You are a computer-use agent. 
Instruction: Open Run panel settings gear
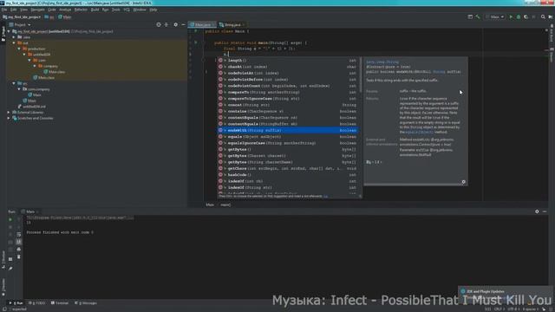537,211
